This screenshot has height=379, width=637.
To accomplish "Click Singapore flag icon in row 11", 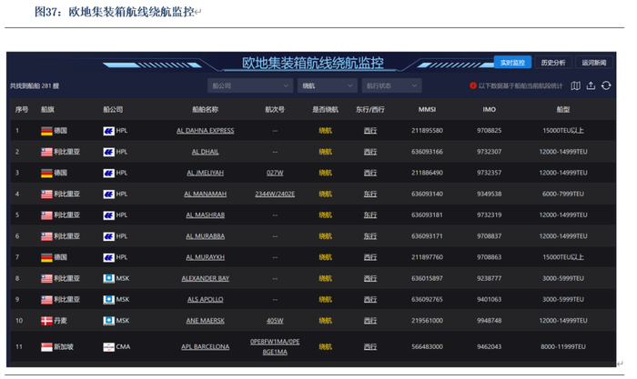I will [x=46, y=347].
